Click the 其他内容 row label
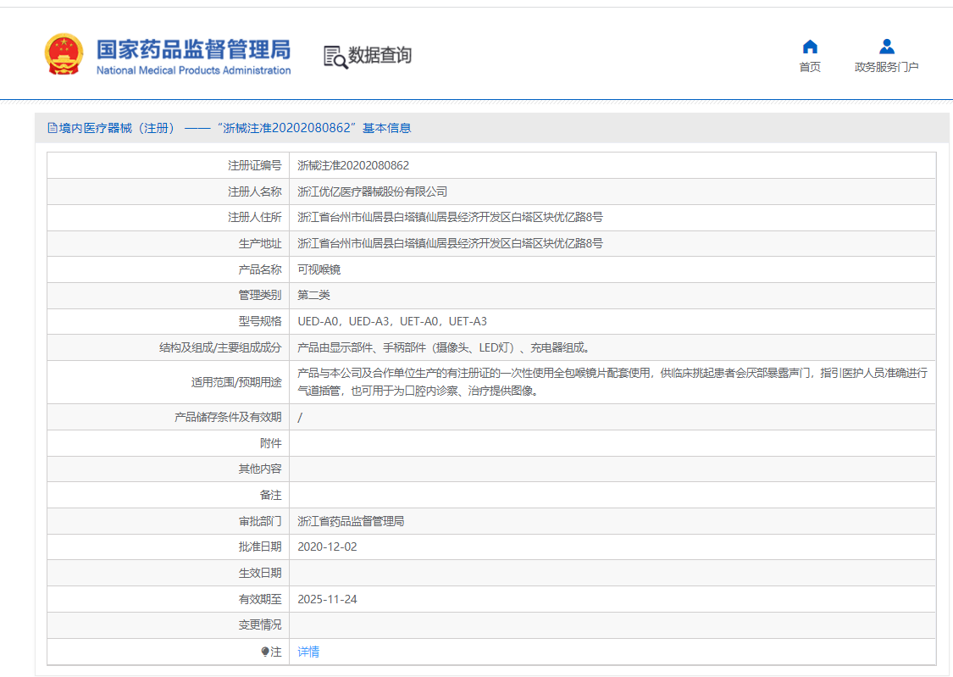The width and height of the screenshot is (953, 677). pos(260,469)
